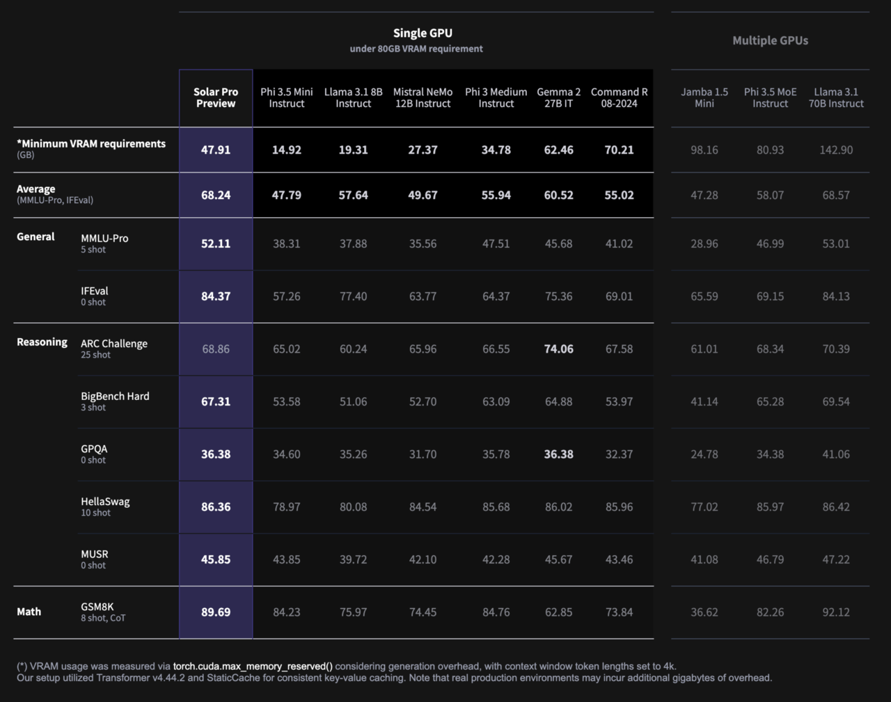
Task: Click Phi 3 Medium GSM8K score 84.76
Action: pyautogui.click(x=496, y=612)
